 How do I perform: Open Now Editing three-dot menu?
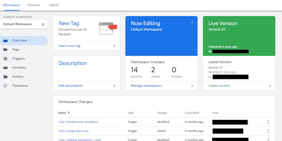click(192, 23)
